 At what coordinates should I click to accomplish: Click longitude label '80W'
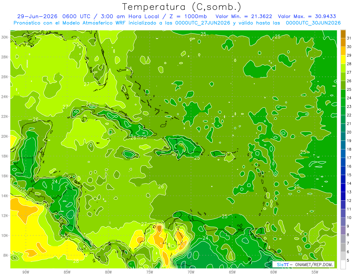click(x=109, y=272)
